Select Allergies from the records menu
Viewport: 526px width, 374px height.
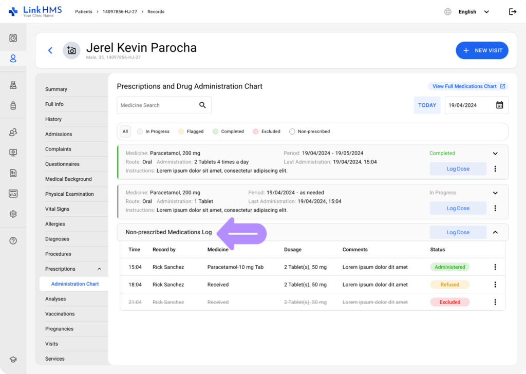pos(55,224)
